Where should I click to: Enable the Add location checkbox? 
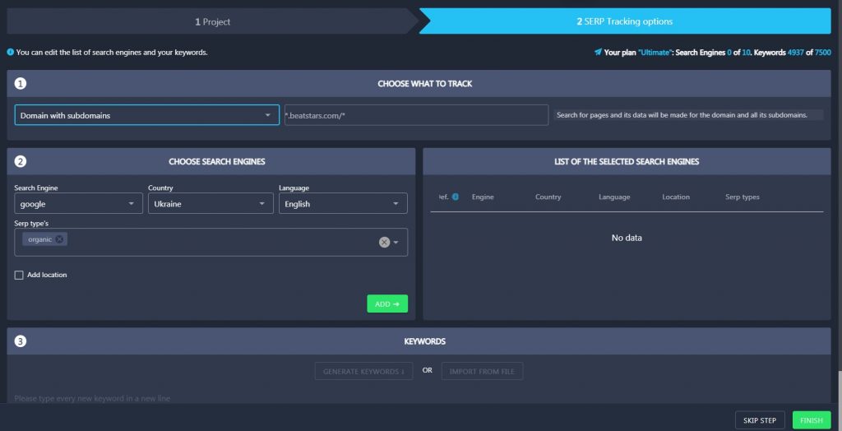[x=19, y=276]
